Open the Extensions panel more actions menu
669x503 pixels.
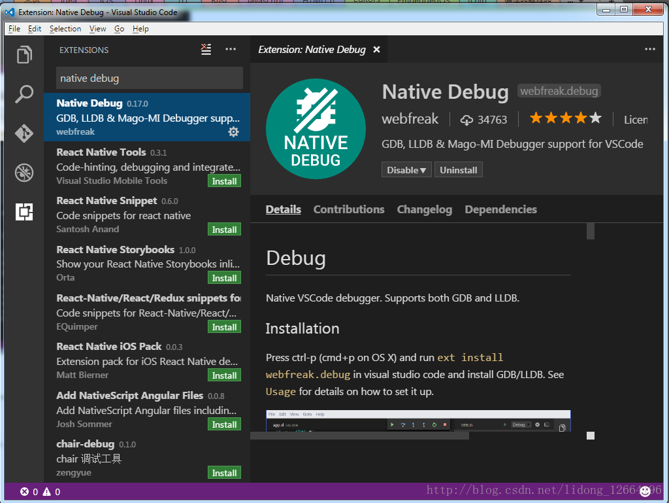point(231,50)
